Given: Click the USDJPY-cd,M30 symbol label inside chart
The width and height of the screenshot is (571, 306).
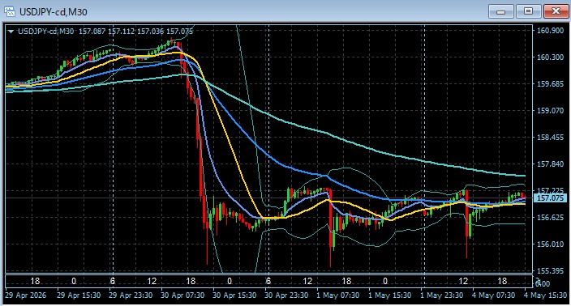Looking at the screenshot, I should coord(46,32).
